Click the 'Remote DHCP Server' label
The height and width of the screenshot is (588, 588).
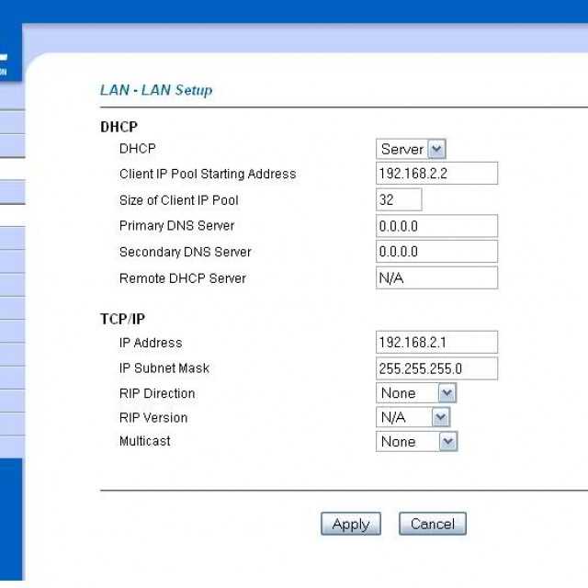pyautogui.click(x=183, y=278)
